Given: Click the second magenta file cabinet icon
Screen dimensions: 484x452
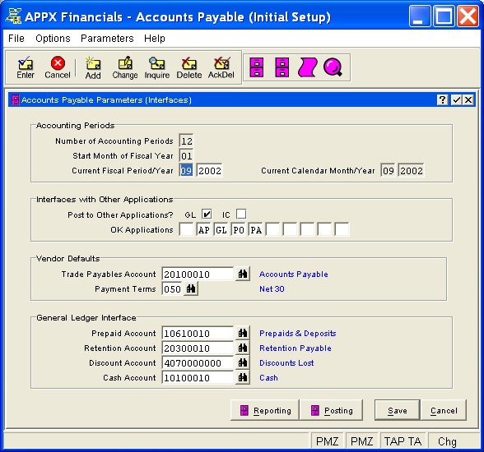Looking at the screenshot, I should pyautogui.click(x=282, y=67).
